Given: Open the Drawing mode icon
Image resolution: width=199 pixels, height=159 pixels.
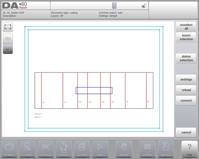Looking at the screenshot, I should [27, 148].
